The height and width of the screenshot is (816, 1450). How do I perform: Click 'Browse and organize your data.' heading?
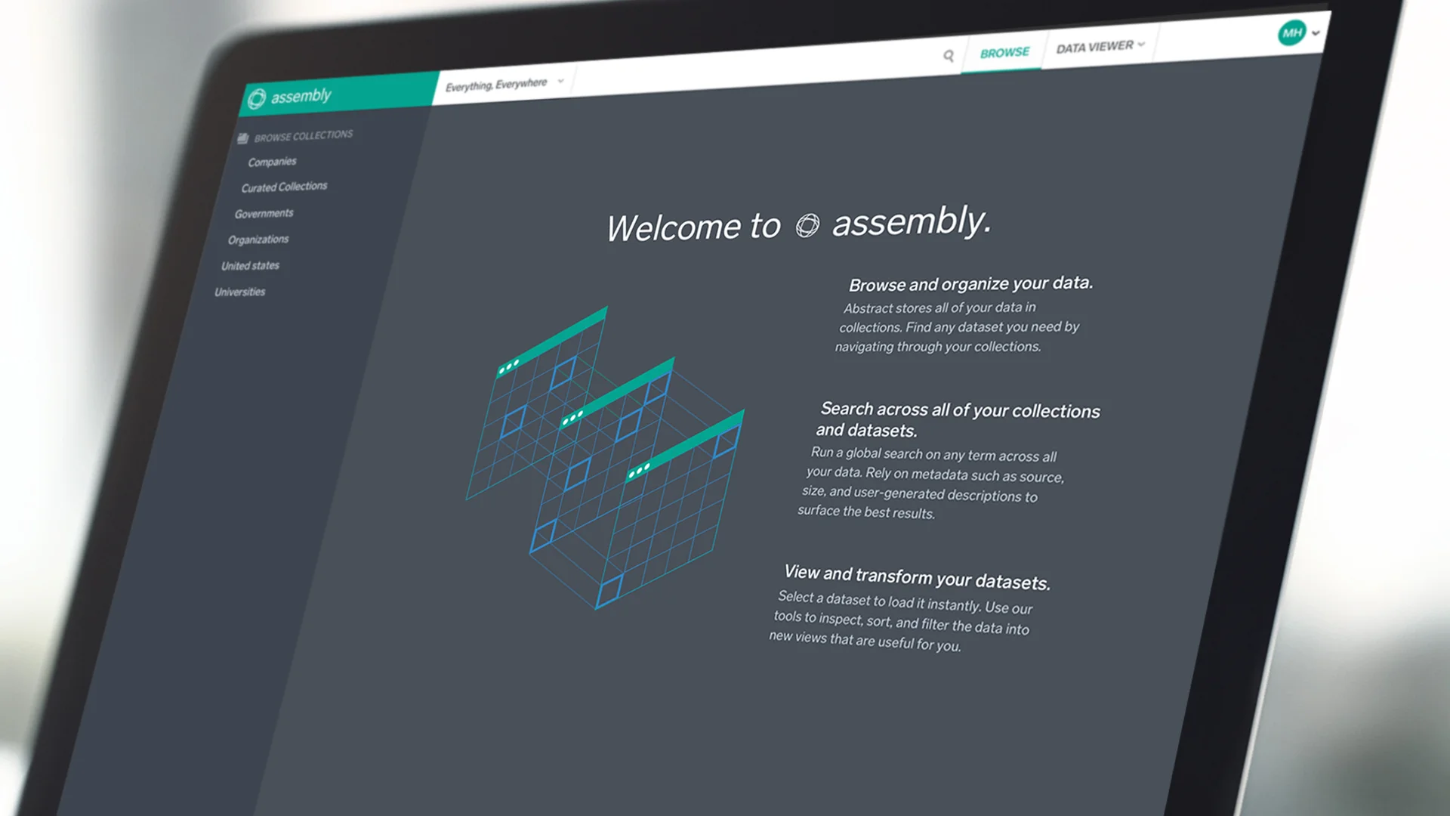(x=970, y=283)
